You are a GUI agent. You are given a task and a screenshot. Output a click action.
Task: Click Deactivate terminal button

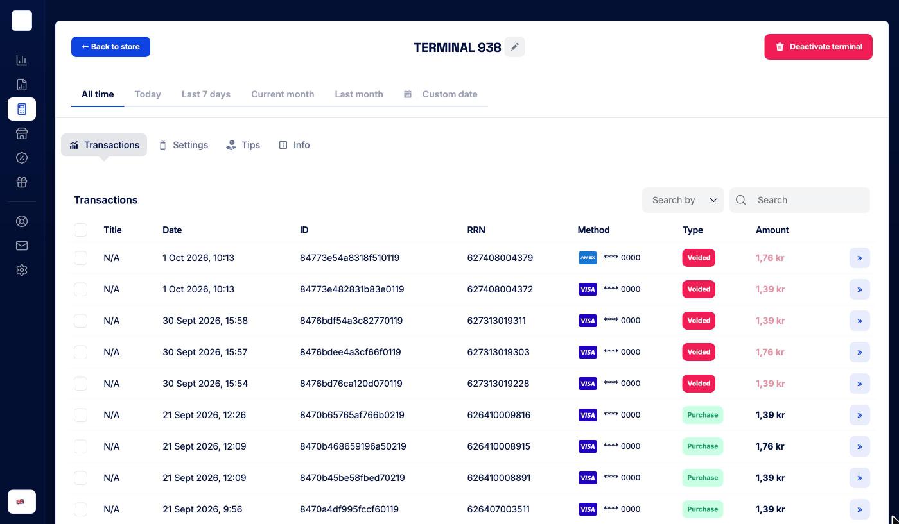pos(818,47)
